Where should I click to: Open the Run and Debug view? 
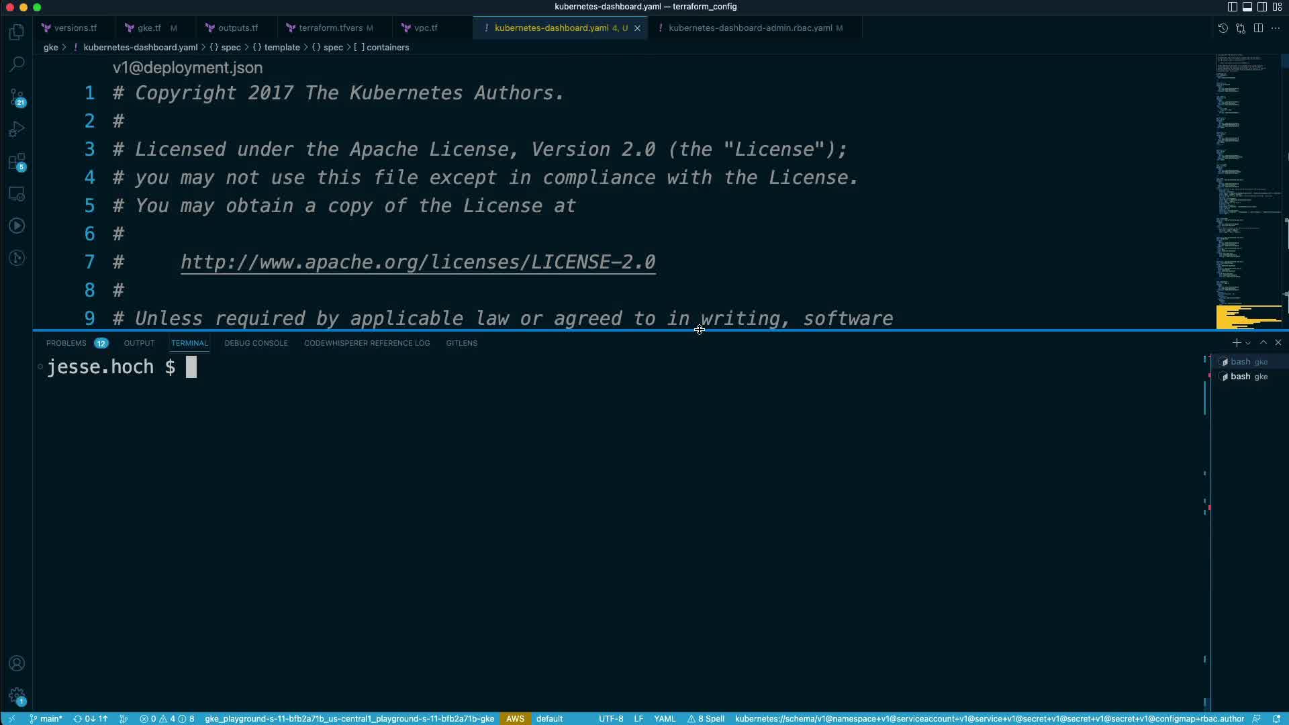(x=17, y=129)
